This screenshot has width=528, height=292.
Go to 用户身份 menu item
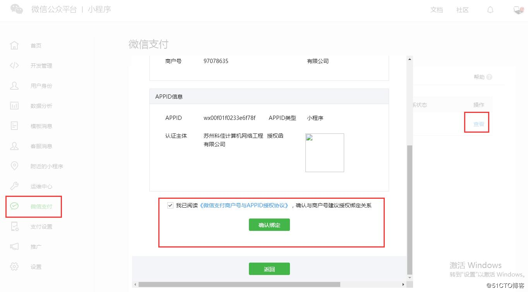[x=41, y=86]
